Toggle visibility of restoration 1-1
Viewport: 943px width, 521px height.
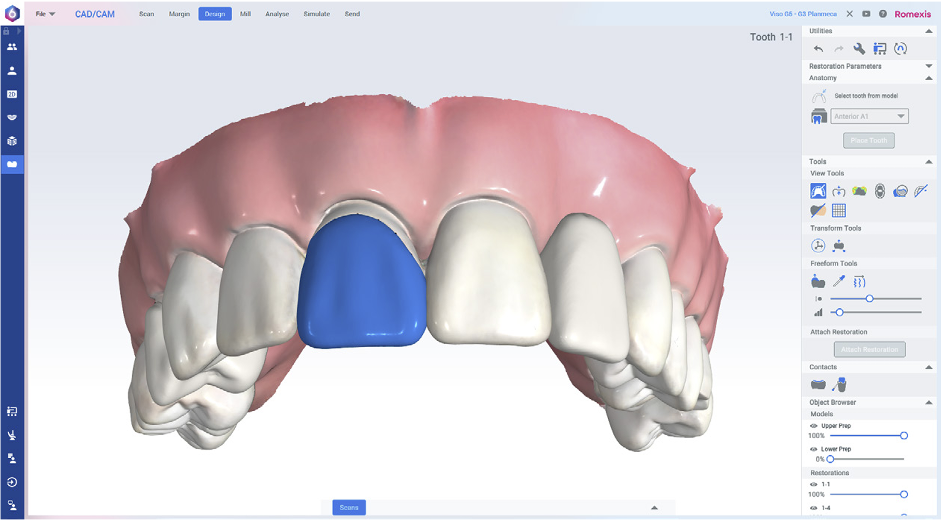[x=814, y=484]
